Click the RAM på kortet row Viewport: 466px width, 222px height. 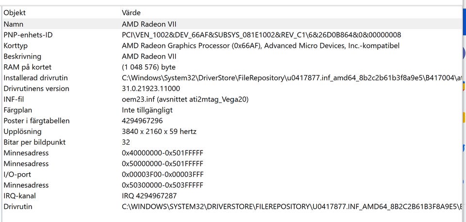27,67
